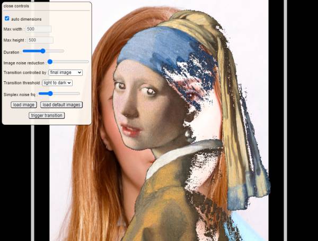Toggle the auto dimensions checkbox
Screen dimensions: 318x241
[x=7, y=19]
